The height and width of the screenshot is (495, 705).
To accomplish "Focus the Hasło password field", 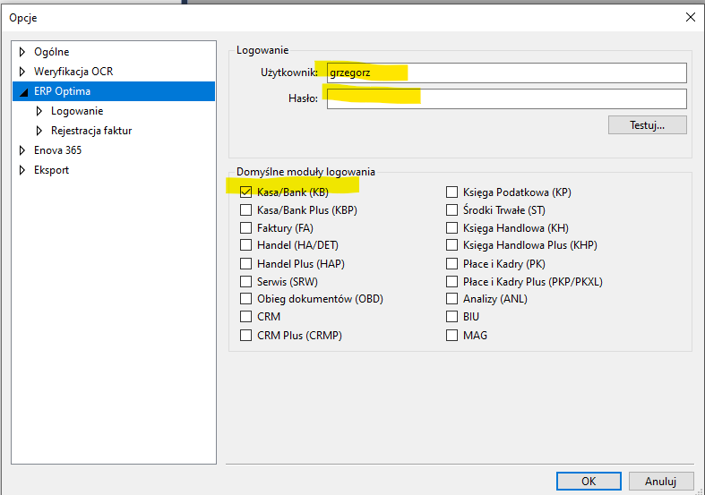I will point(507,98).
